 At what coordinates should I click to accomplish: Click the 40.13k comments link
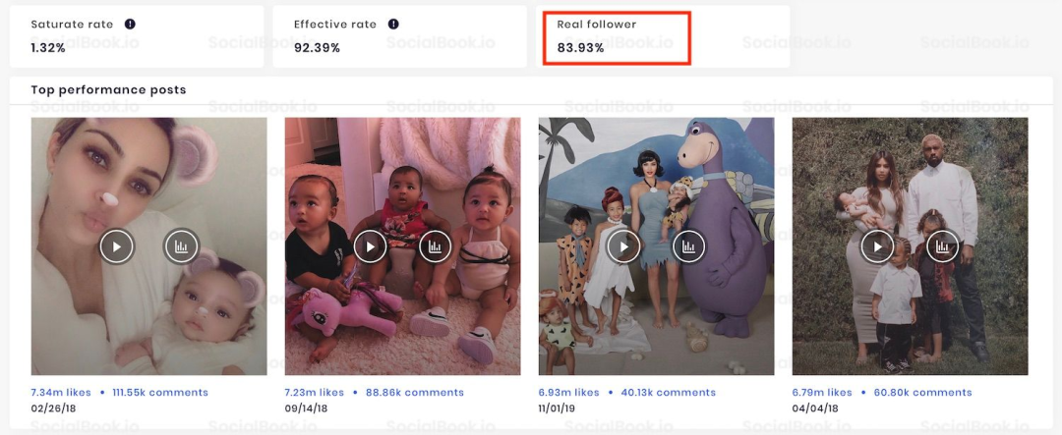coord(667,393)
